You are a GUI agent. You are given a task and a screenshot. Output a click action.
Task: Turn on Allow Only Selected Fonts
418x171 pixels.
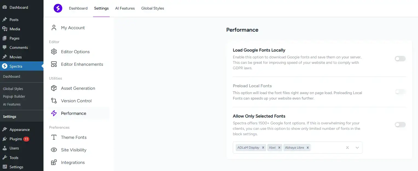click(x=400, y=125)
